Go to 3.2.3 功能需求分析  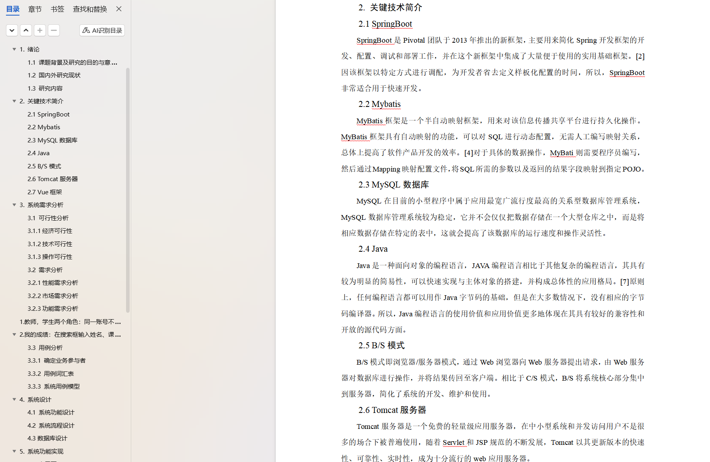[53, 309]
